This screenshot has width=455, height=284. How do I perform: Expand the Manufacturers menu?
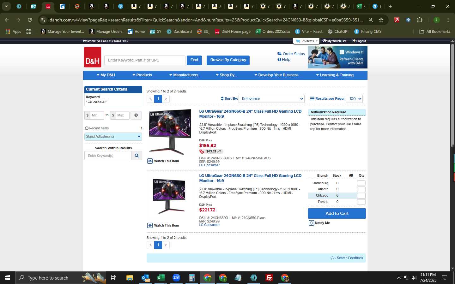(x=184, y=75)
